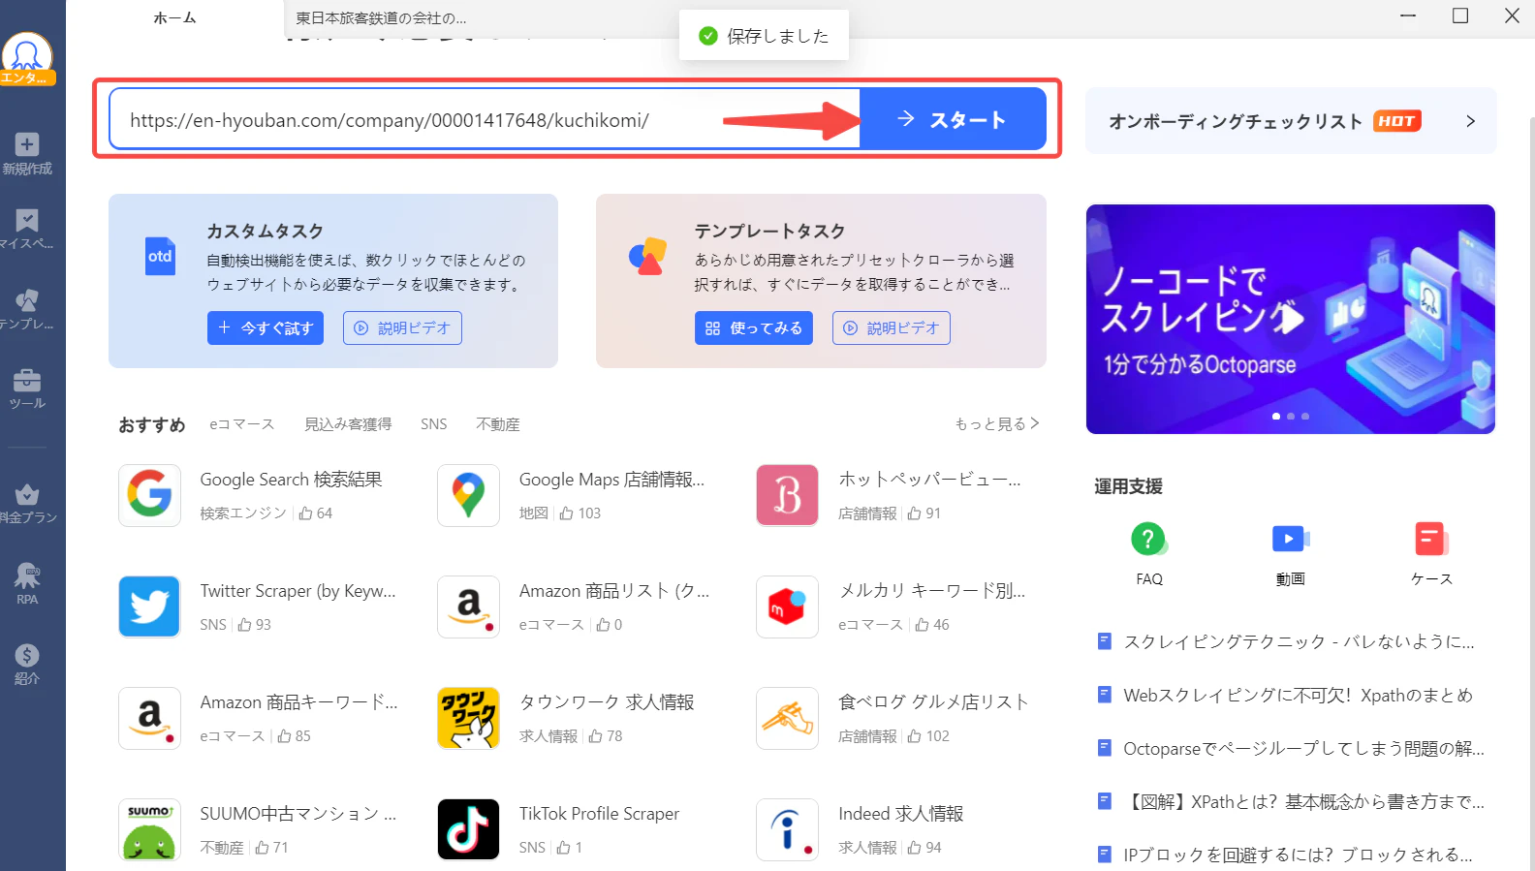
Task: Select the third banner carousel dot
Action: point(1305,416)
